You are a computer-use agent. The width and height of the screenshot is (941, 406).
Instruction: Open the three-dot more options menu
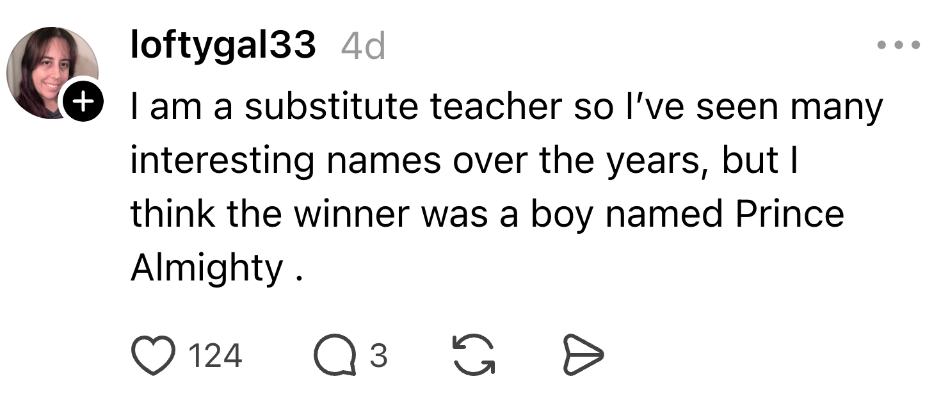[899, 45]
